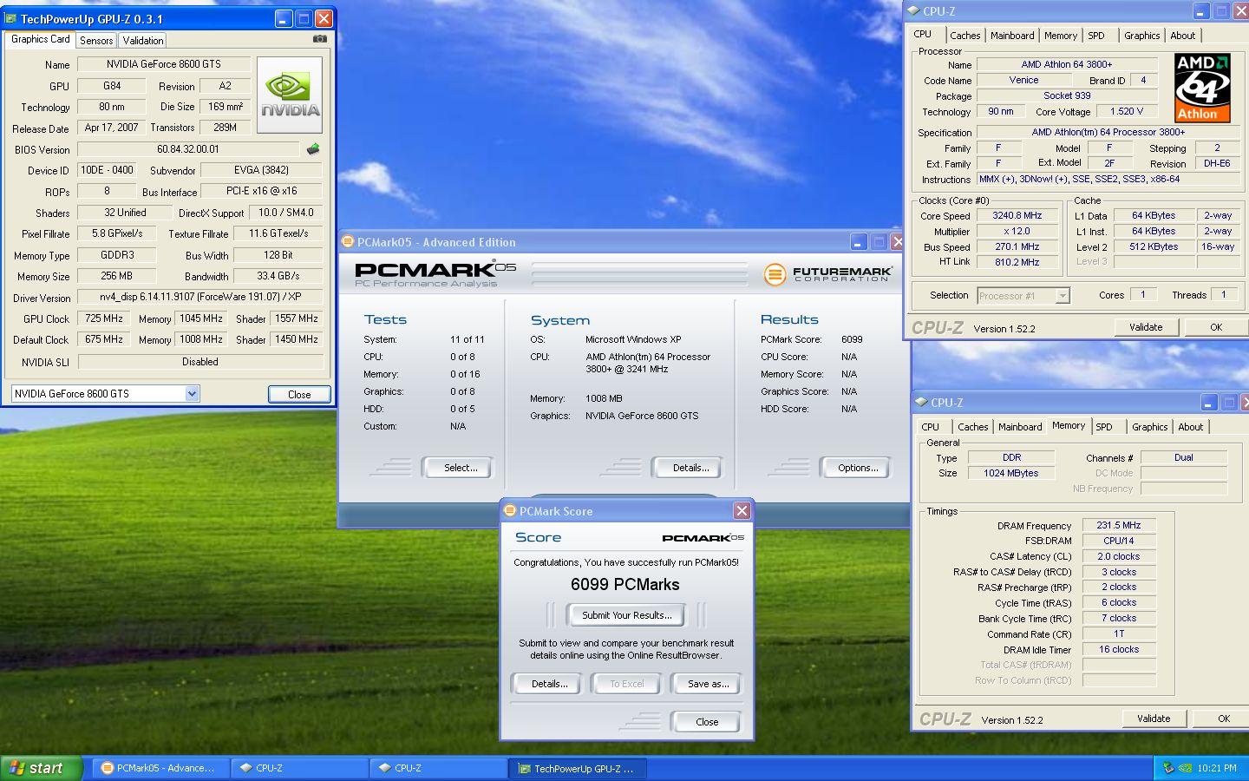Image resolution: width=1249 pixels, height=781 pixels.
Task: Open the Caches tab in lower CPU-Z
Action: click(972, 427)
